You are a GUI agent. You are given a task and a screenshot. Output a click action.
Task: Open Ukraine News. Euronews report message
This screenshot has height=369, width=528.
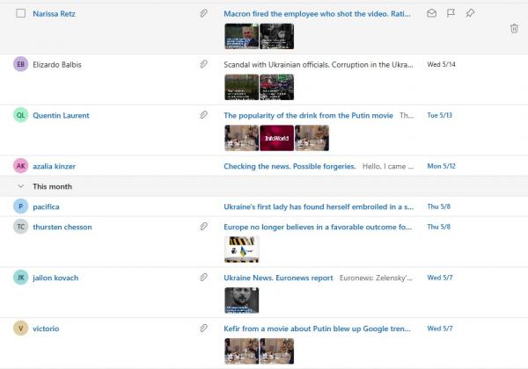click(278, 279)
